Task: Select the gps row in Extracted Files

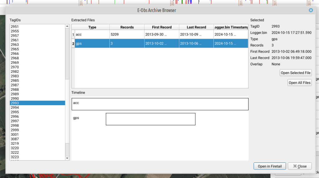Action: pyautogui.click(x=162, y=44)
